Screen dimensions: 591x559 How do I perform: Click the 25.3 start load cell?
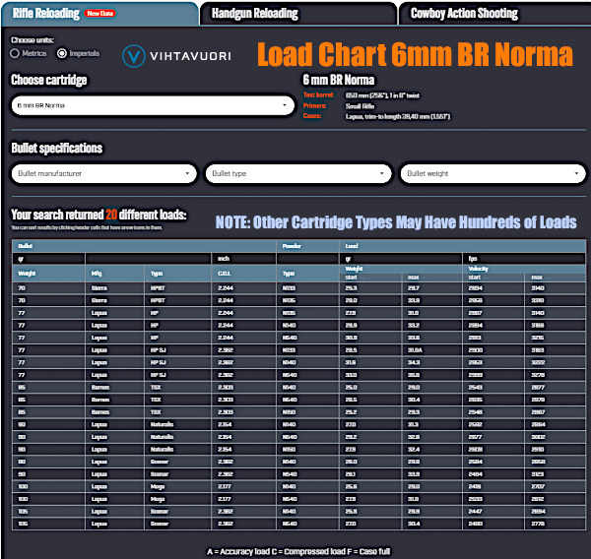370,288
